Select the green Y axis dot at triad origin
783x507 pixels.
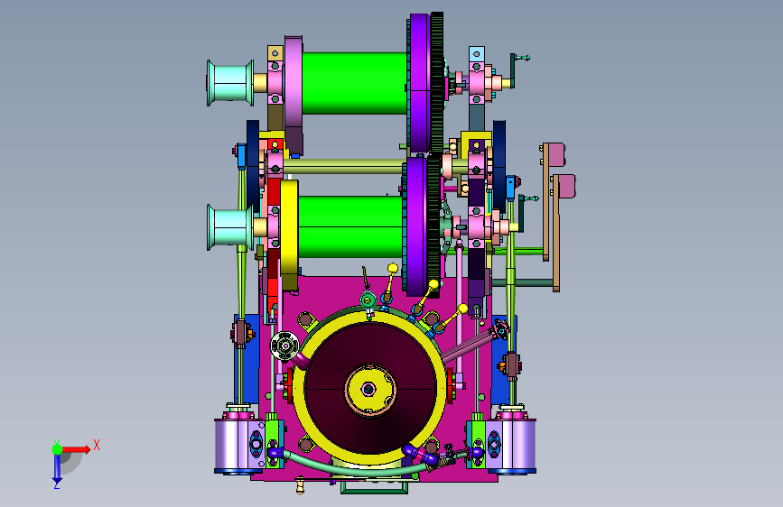[57, 449]
